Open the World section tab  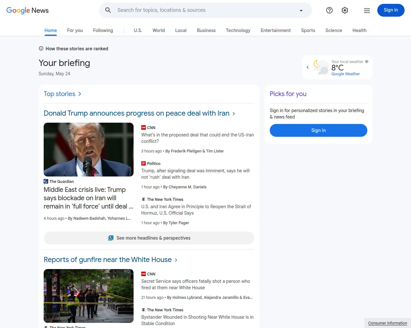[x=159, y=30]
